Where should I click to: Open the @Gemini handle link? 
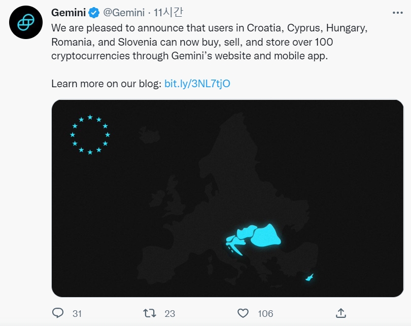click(124, 12)
